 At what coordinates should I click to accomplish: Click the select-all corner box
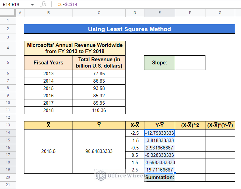8,13
